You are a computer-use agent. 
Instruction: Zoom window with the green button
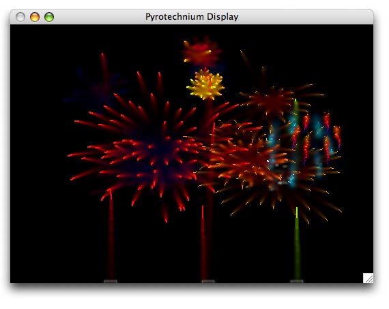click(x=49, y=17)
